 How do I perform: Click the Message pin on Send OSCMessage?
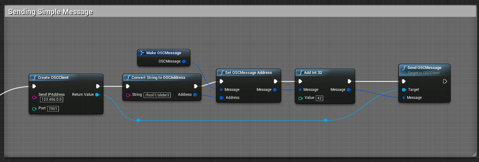click(x=404, y=98)
